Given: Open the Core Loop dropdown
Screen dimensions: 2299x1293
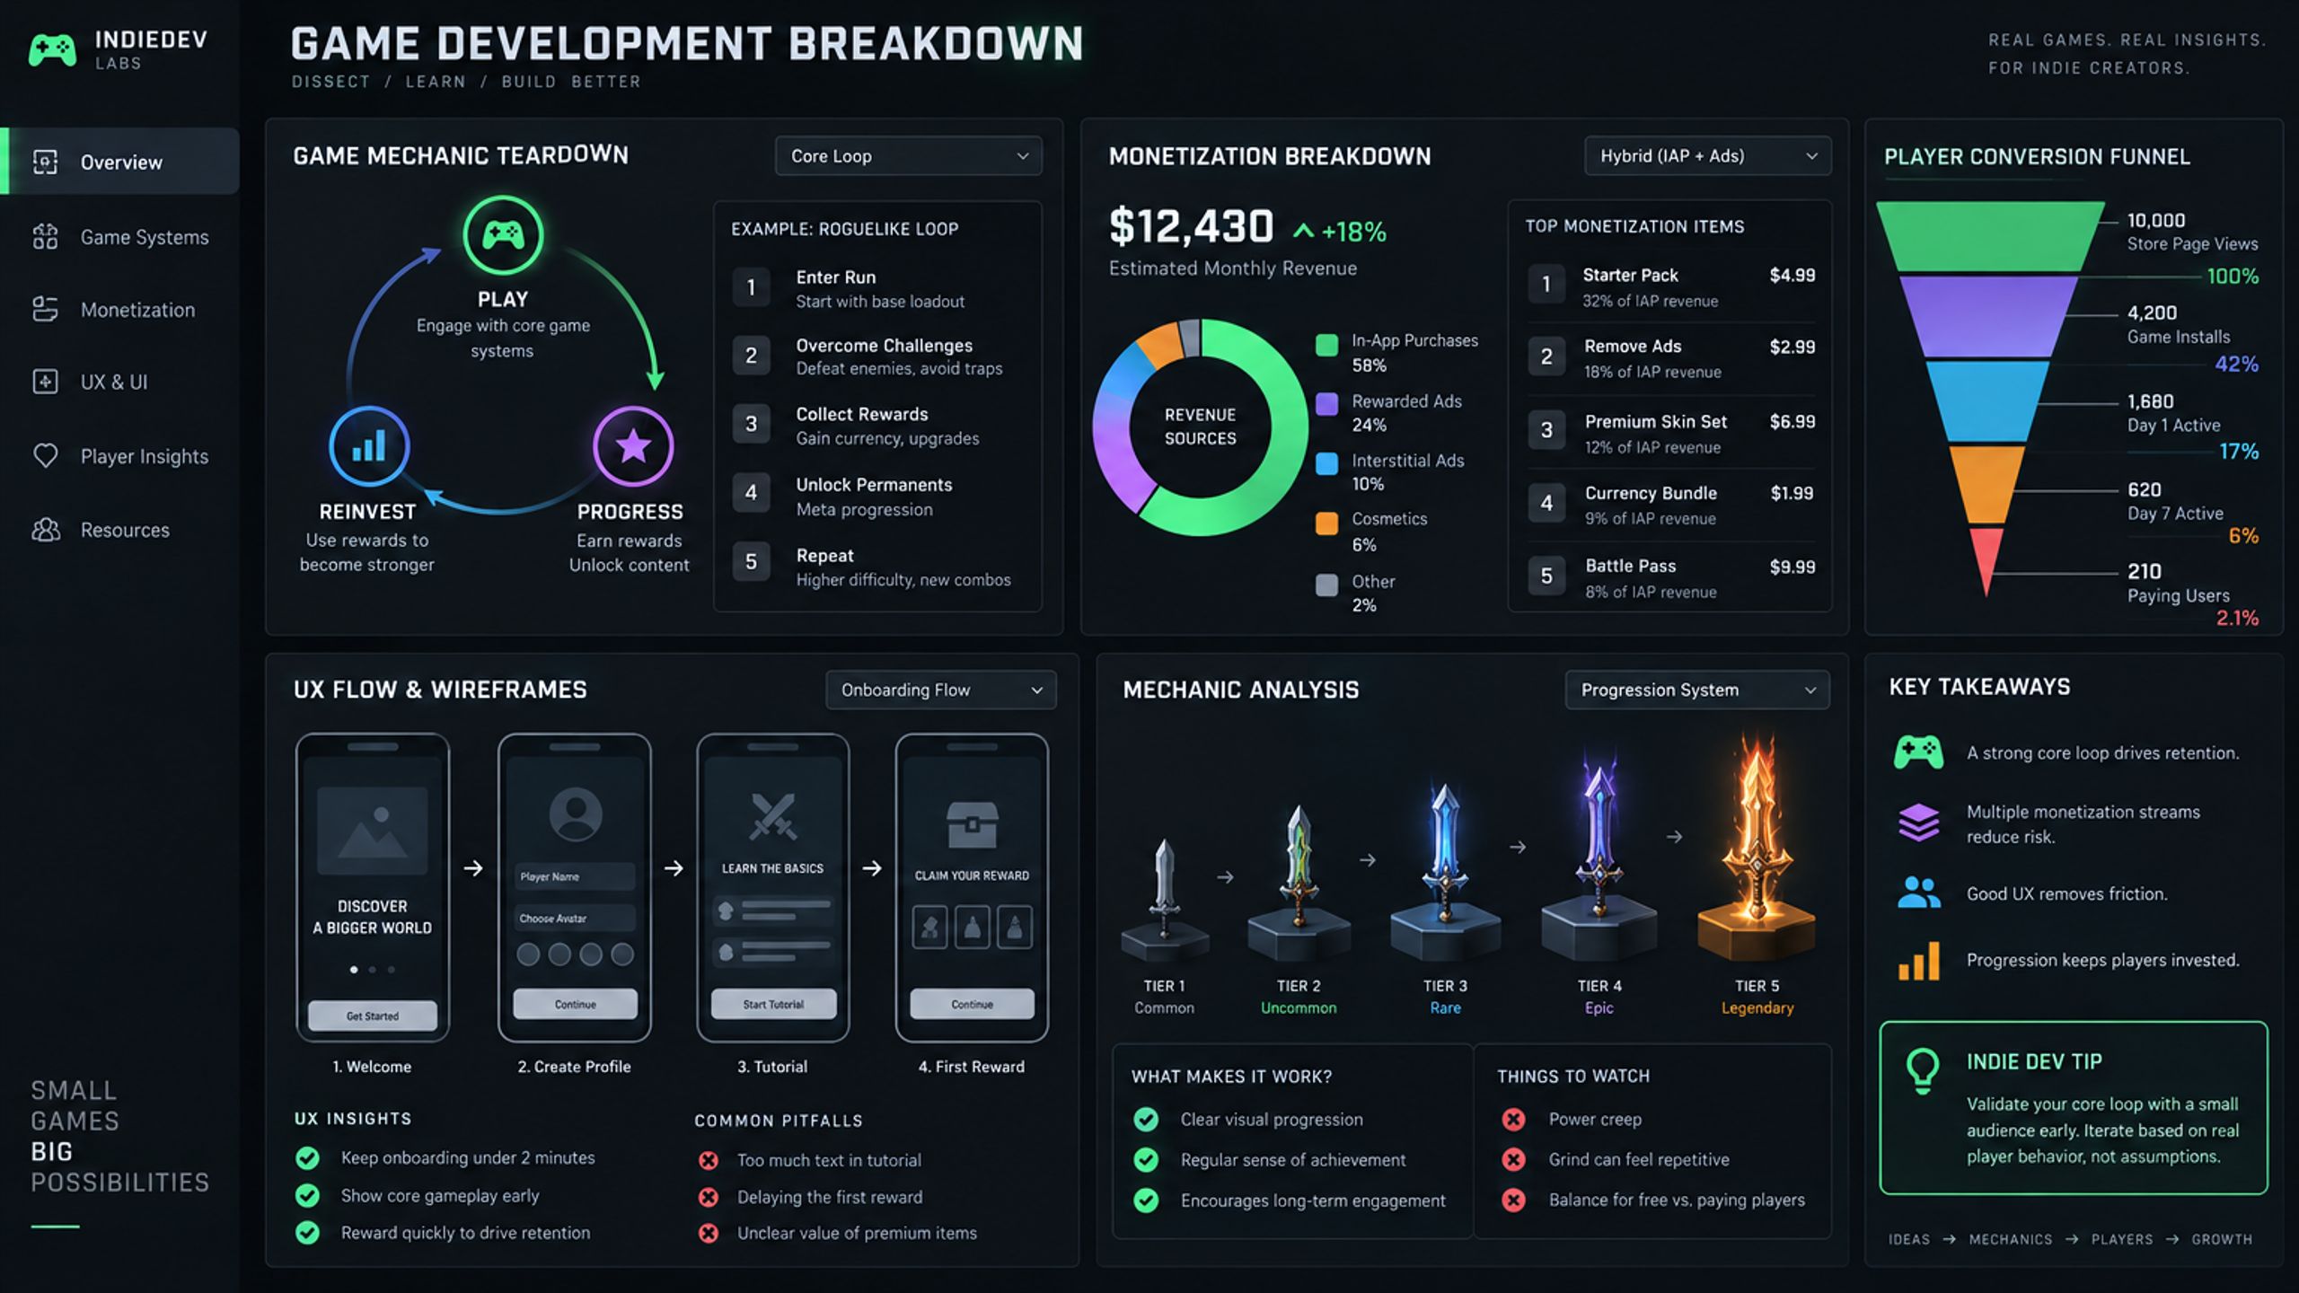Looking at the screenshot, I should click(x=908, y=156).
